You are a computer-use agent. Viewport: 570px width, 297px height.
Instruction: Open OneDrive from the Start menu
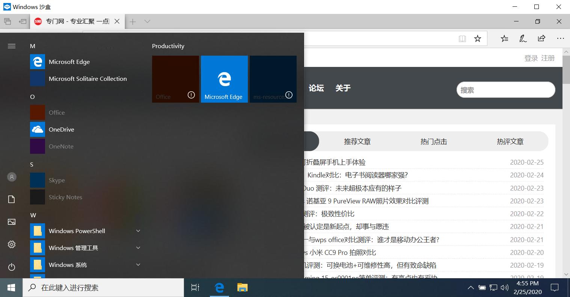coord(60,129)
